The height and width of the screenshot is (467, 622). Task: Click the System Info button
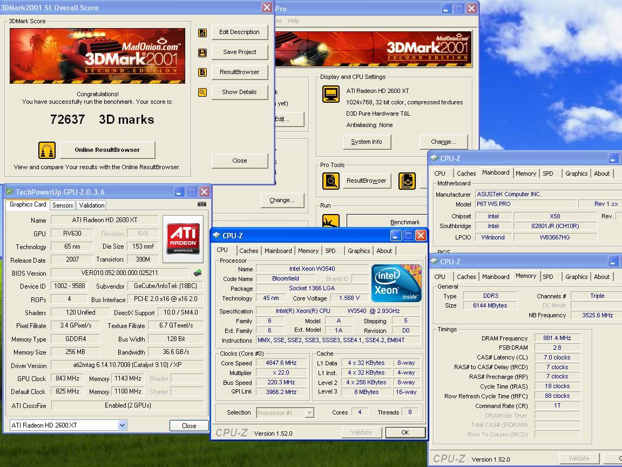tap(367, 142)
